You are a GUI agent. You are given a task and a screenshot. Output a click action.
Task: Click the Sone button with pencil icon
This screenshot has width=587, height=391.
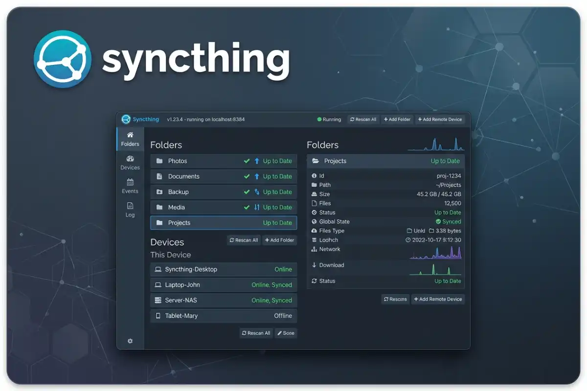(x=286, y=333)
